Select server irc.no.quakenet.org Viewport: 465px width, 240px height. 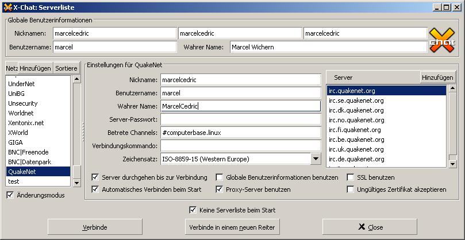click(386, 120)
